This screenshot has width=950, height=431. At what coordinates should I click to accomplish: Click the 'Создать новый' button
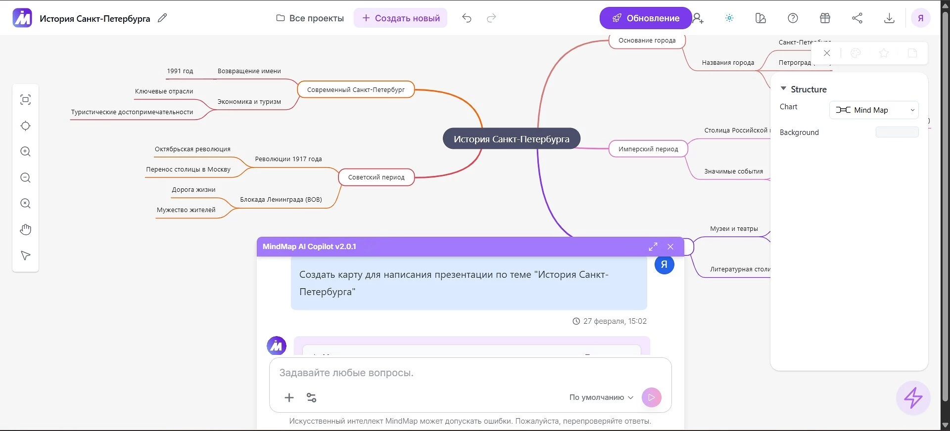[400, 18]
